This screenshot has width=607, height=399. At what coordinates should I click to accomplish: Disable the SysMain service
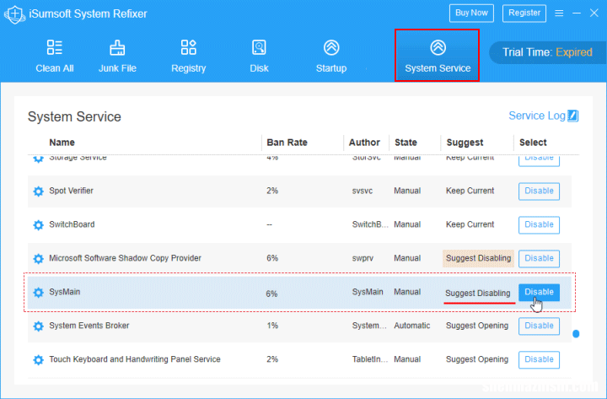click(539, 292)
